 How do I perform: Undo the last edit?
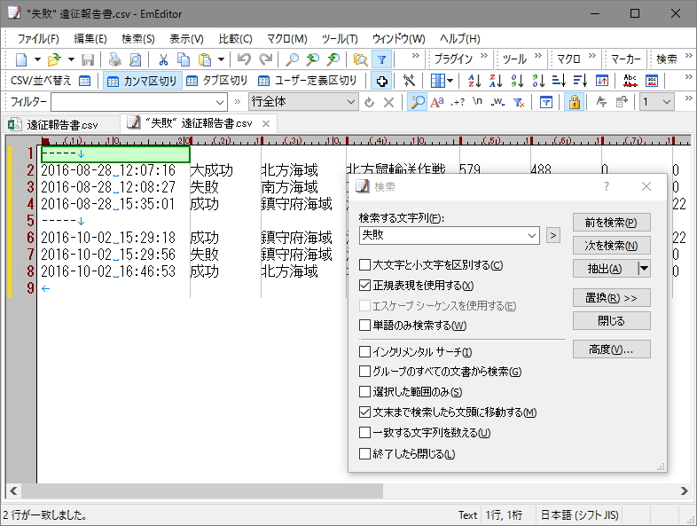point(244,59)
